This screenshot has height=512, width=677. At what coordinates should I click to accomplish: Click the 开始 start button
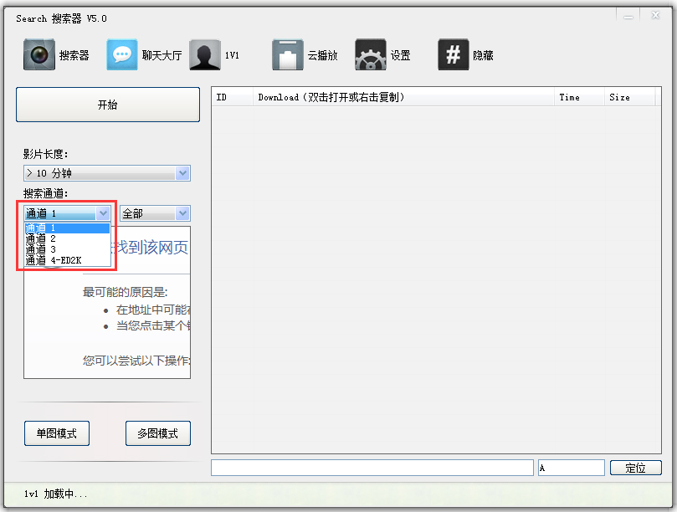click(x=108, y=105)
